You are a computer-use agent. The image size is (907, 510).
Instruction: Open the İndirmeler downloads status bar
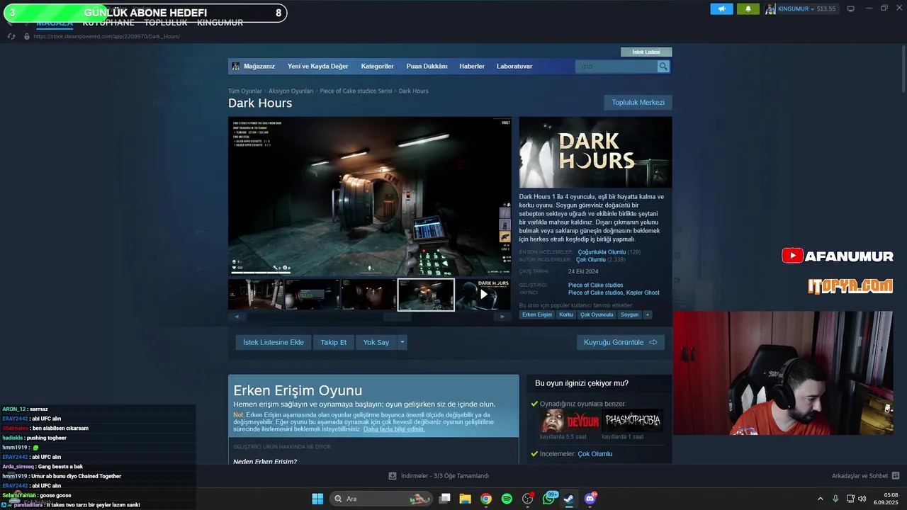tap(439, 476)
